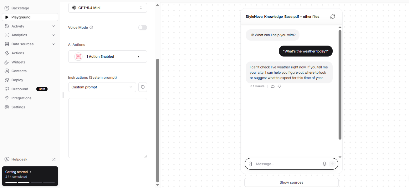This screenshot has height=188, width=409.
Task: Click the "Hi! What can I help you with?" bubble
Action: click(273, 35)
